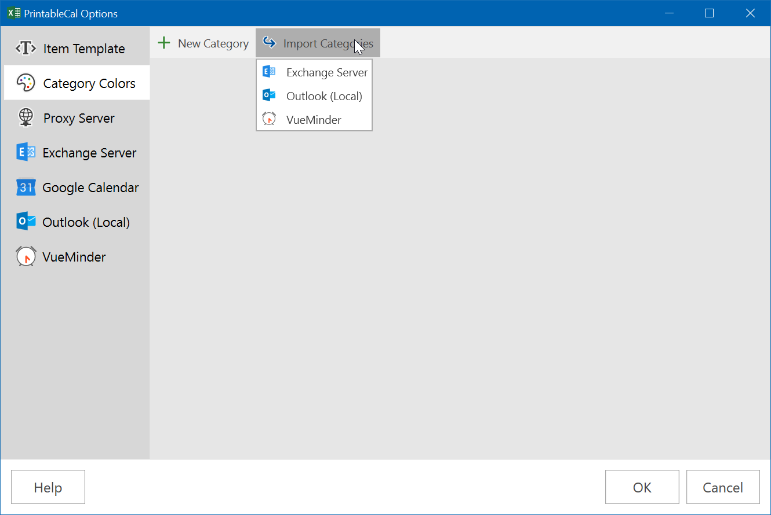
Task: Click the Help button
Action: (48, 487)
